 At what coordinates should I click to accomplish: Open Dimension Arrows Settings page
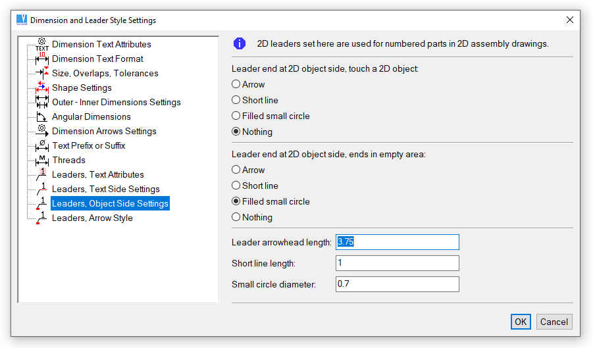click(x=104, y=132)
